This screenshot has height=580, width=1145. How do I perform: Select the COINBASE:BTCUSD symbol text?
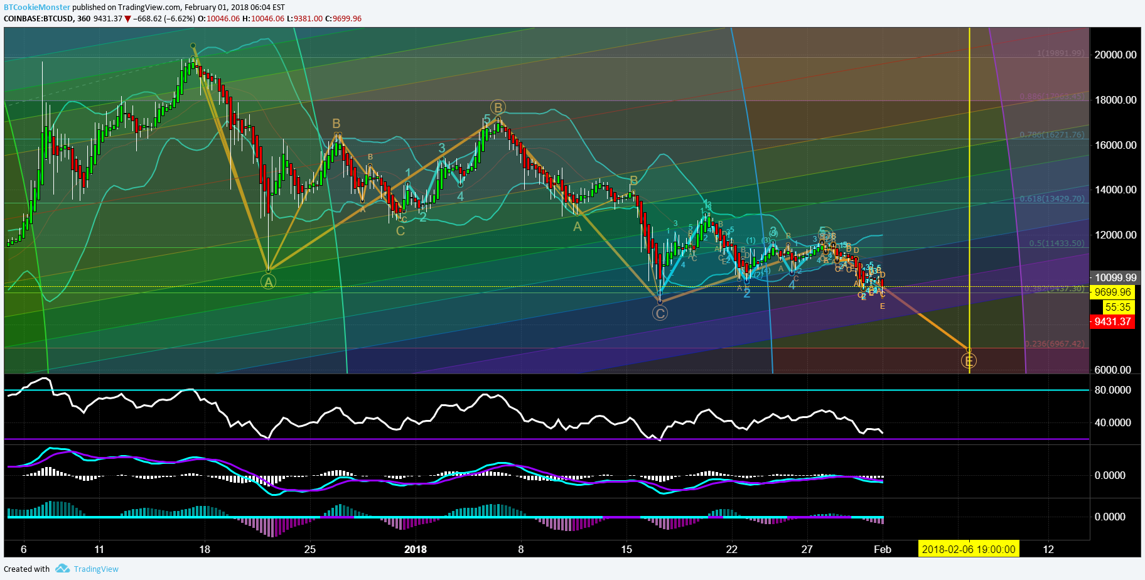(x=38, y=19)
